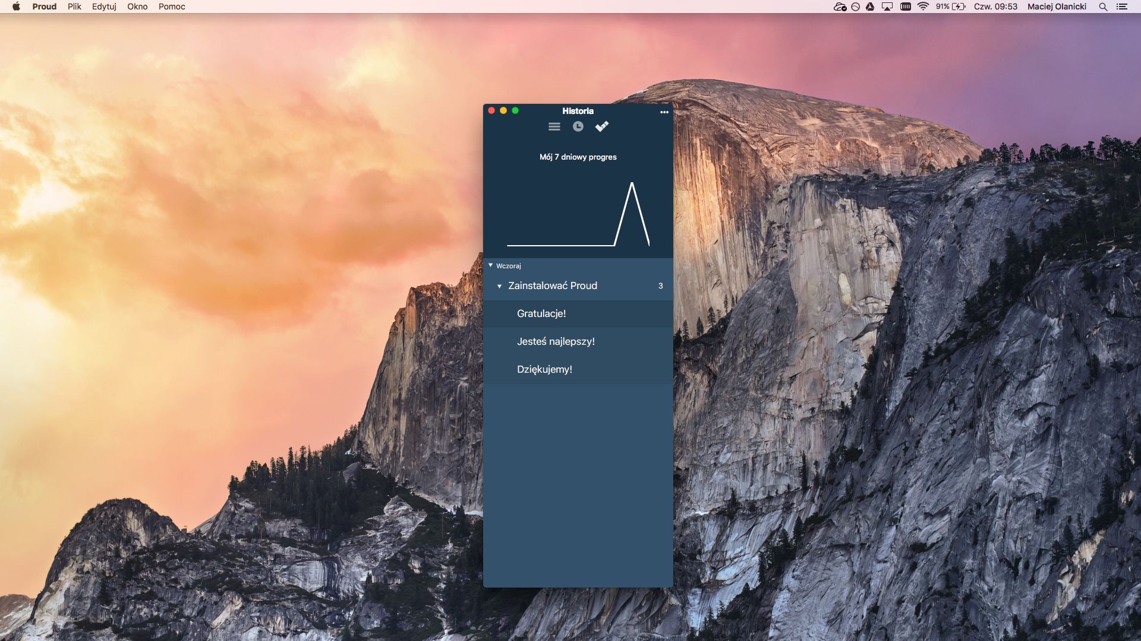Image resolution: width=1141 pixels, height=641 pixels.
Task: Click the peak of the 7-day progress chart
Action: point(632,184)
